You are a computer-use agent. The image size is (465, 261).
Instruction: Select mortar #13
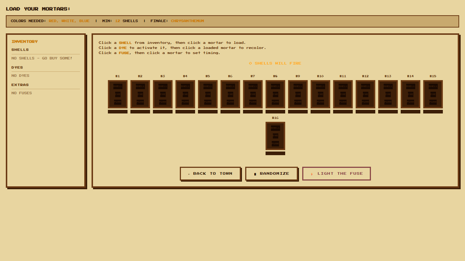click(x=388, y=94)
